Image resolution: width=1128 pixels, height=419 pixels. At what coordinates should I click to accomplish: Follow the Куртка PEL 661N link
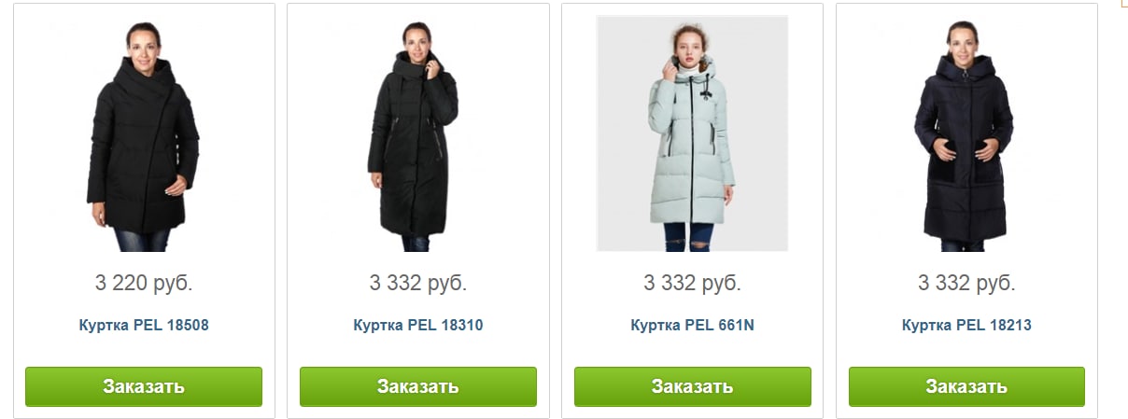(x=692, y=326)
